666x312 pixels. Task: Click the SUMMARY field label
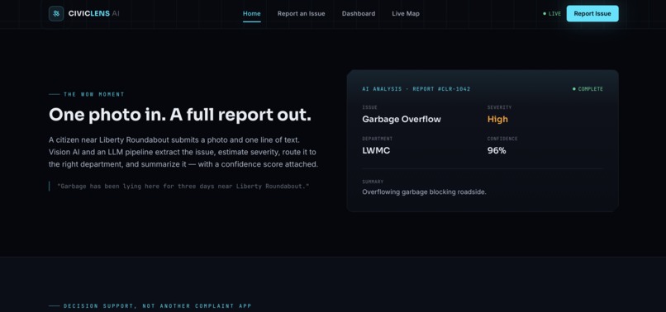pos(373,182)
